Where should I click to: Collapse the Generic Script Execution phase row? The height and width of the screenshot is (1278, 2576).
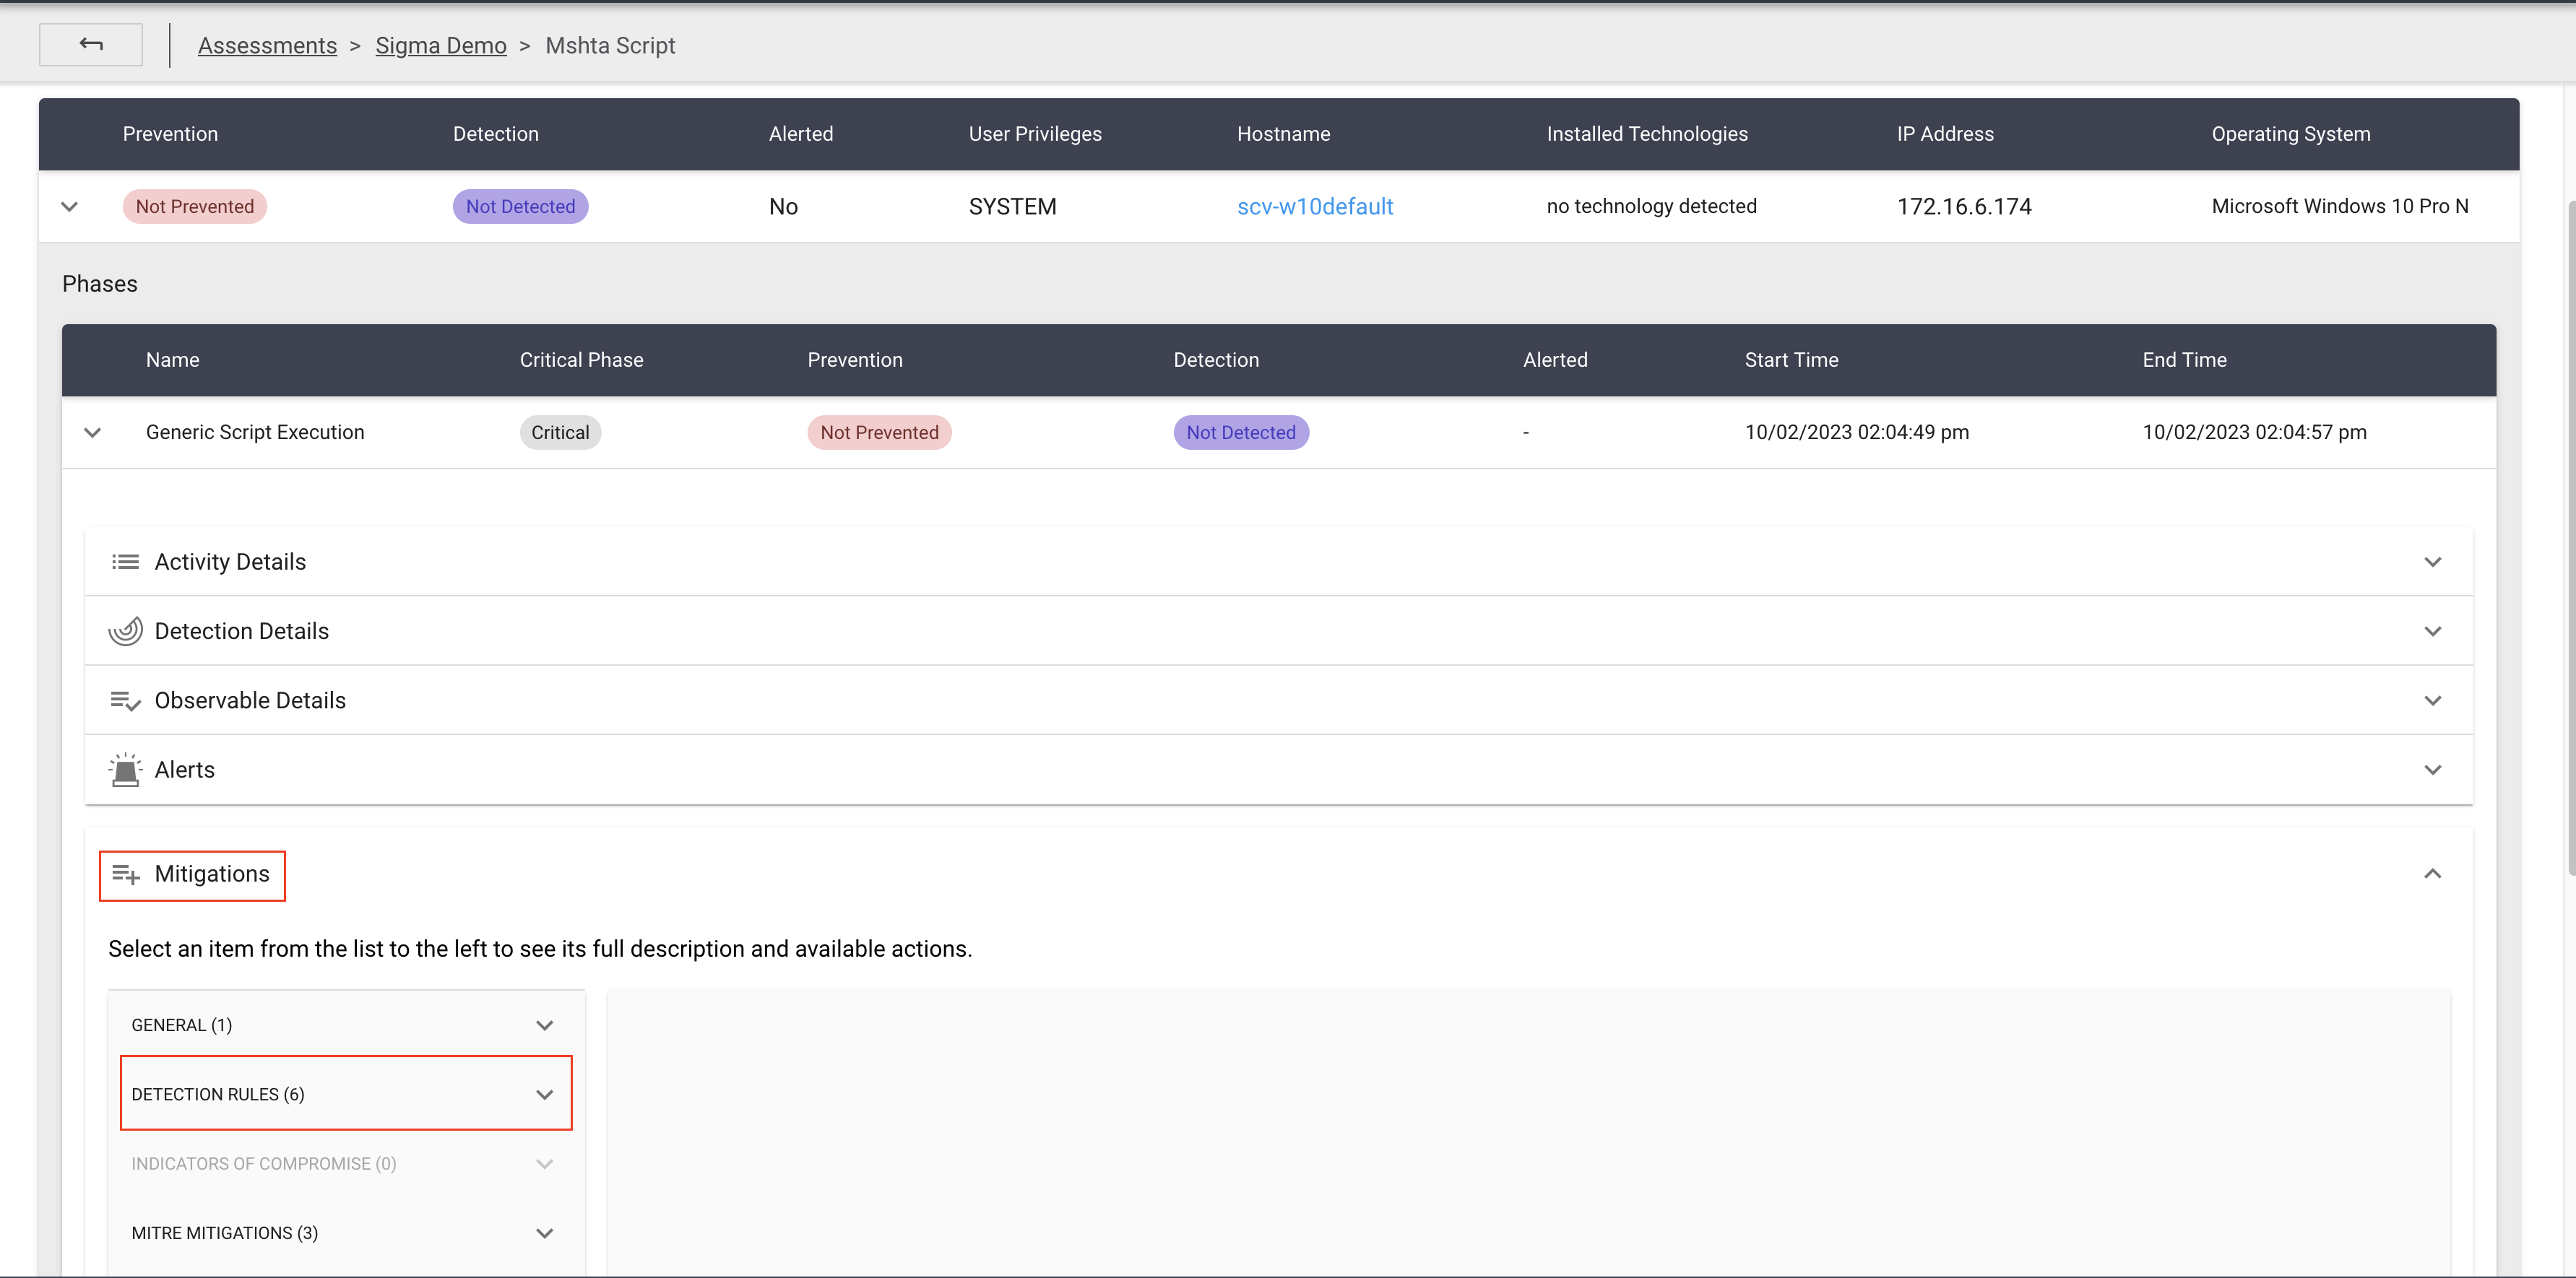93,432
